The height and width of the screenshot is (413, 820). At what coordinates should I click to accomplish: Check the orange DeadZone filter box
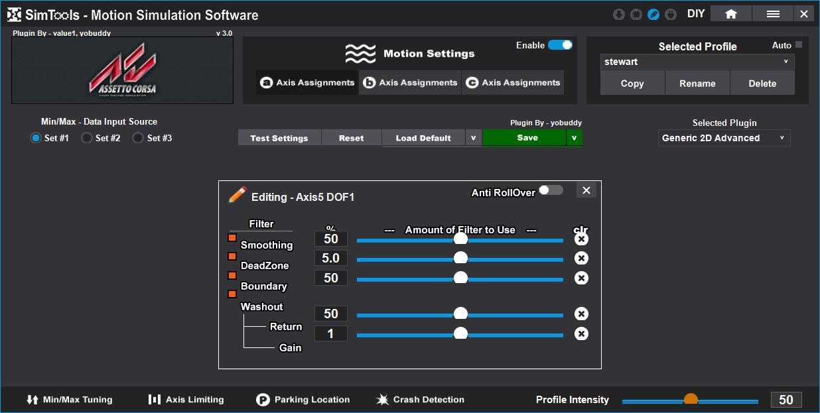coord(232,257)
